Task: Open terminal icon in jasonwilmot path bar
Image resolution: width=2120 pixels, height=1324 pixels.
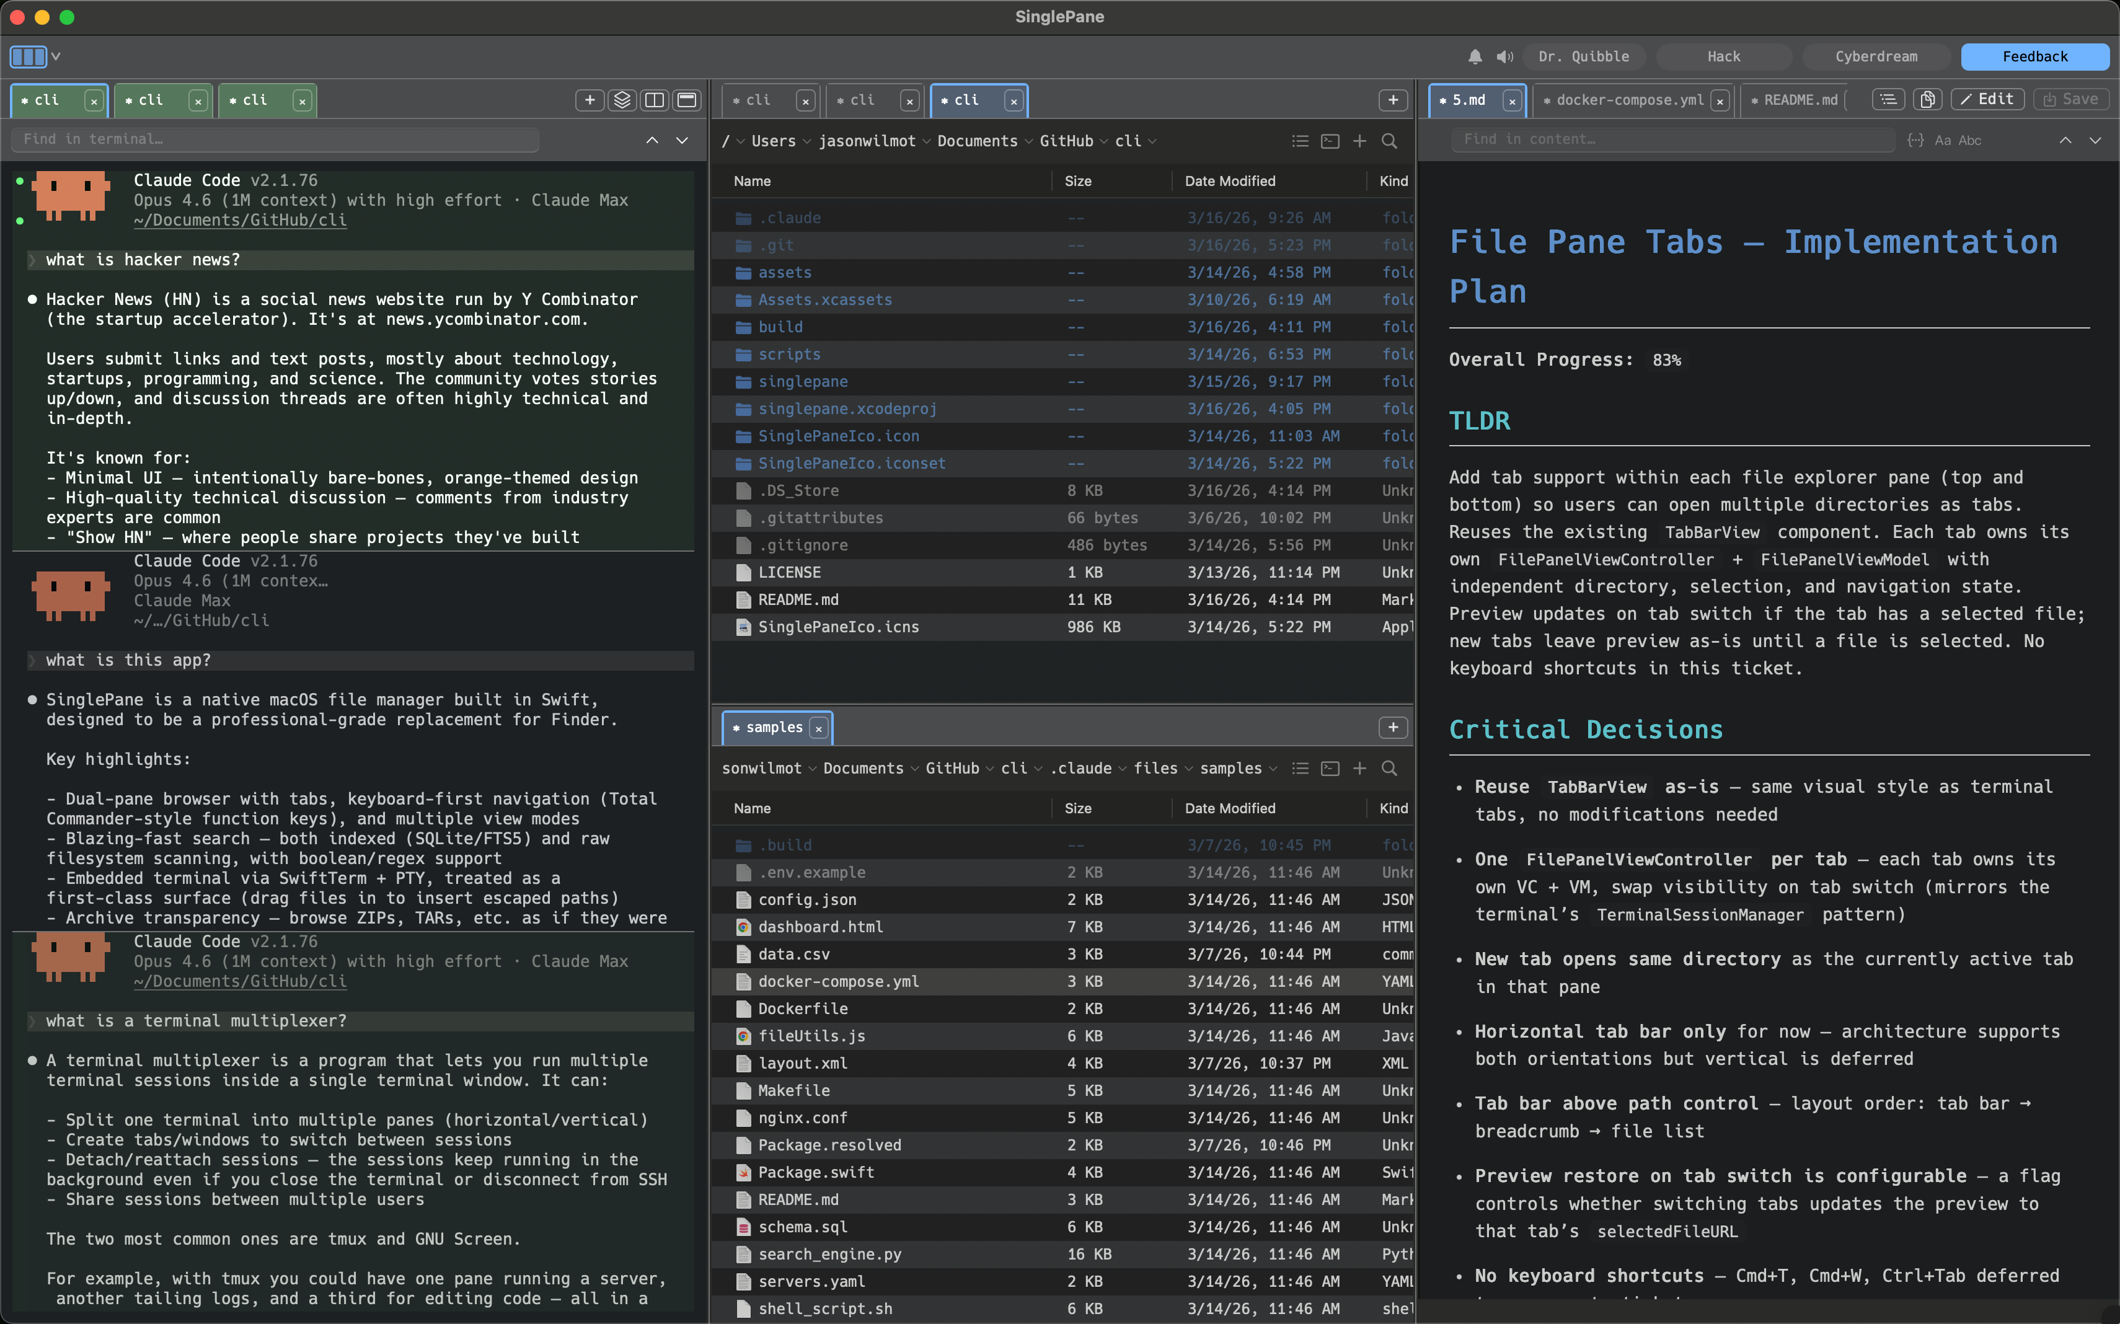Action: coord(1329,141)
